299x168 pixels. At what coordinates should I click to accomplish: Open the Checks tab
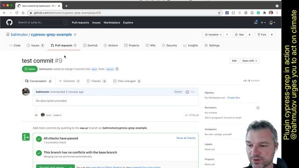[96, 81]
